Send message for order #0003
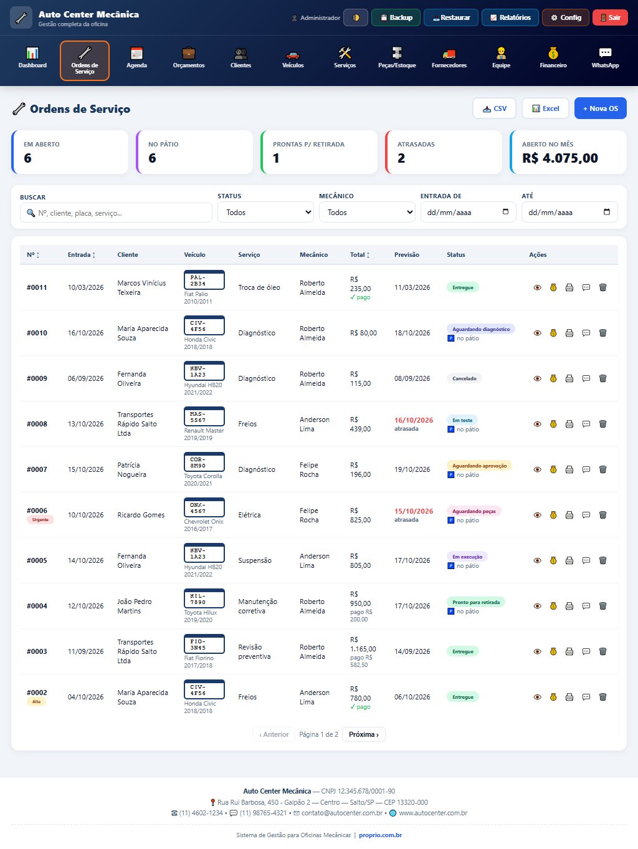This screenshot has width=638, height=849. click(586, 651)
